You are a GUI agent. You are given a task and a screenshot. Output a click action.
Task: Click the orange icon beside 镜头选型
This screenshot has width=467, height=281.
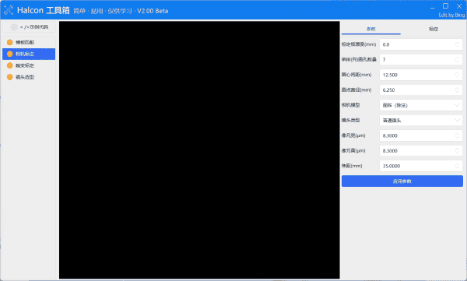click(x=10, y=77)
